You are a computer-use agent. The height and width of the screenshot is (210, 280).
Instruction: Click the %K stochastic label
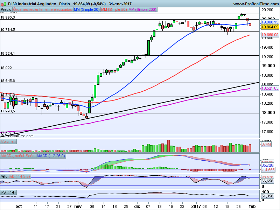[x=4, y=176]
